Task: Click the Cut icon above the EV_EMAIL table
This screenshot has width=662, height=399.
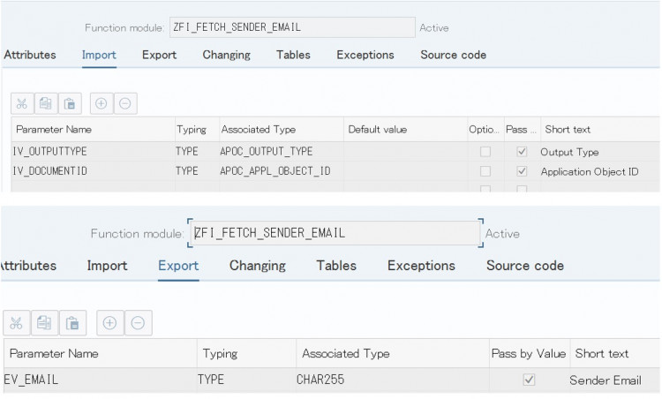Action: 17,323
